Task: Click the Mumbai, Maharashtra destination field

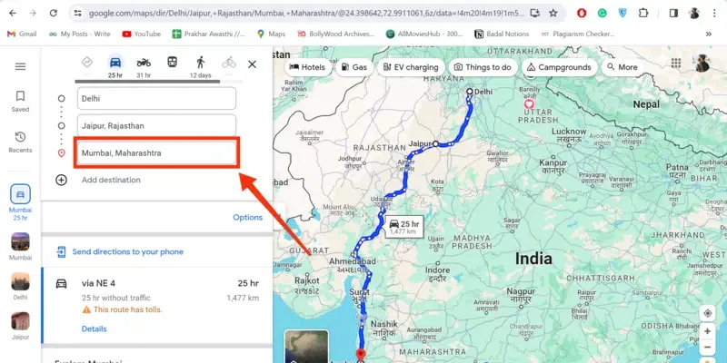Action: (x=156, y=152)
